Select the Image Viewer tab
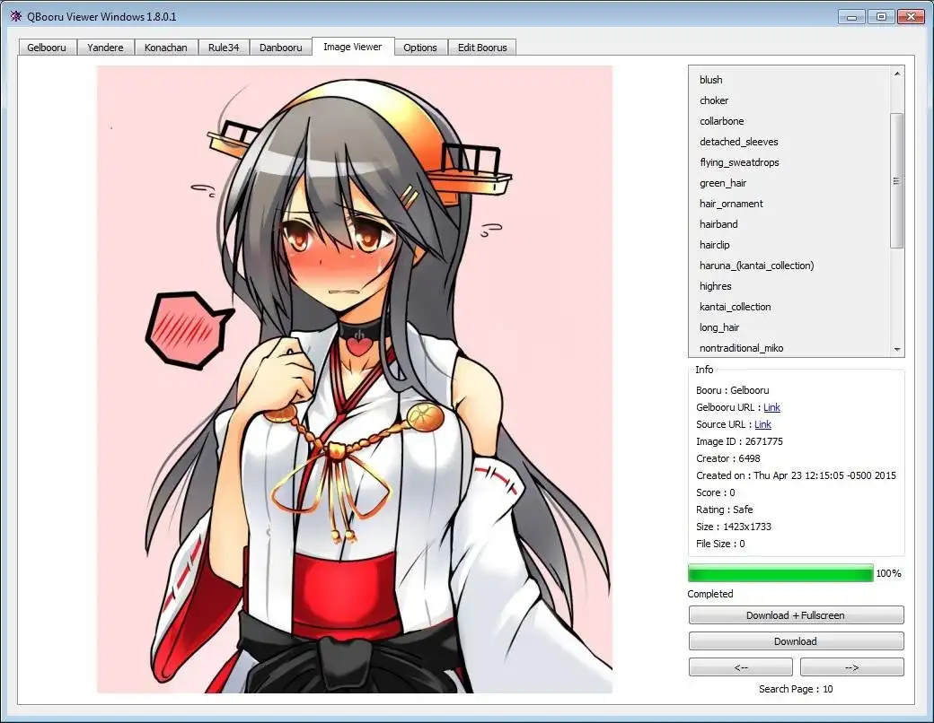934x723 pixels. point(353,47)
